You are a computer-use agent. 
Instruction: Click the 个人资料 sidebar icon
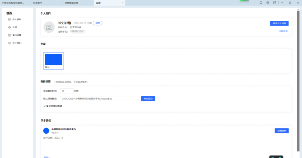9,19
